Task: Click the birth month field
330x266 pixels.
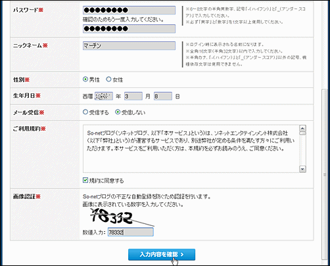Action: 133,96
